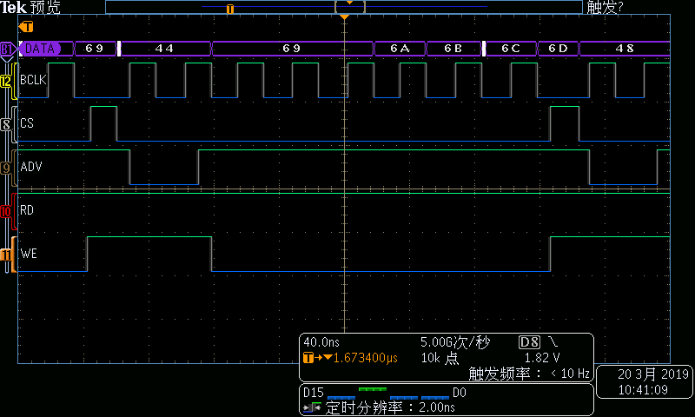Click the orange trigger position marker arrow
The image size is (695, 417).
coord(26,27)
